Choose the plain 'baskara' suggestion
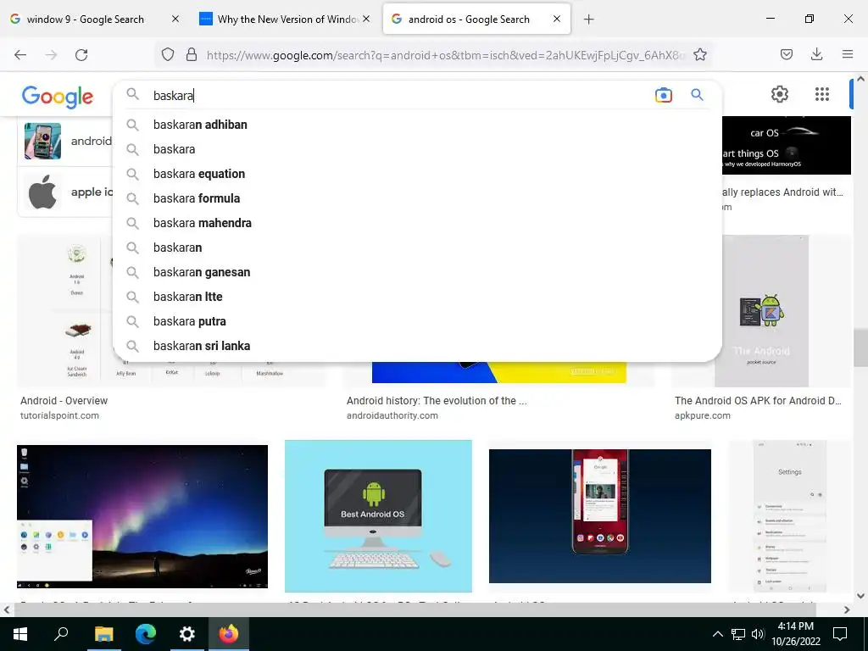The width and height of the screenshot is (868, 651). tap(417, 149)
